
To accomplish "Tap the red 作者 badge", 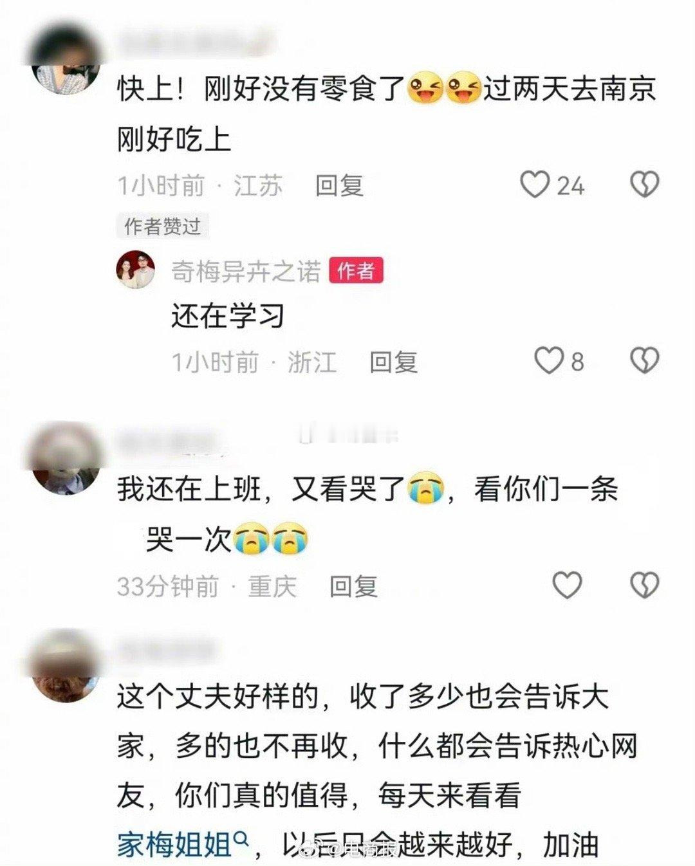I will 356,271.
